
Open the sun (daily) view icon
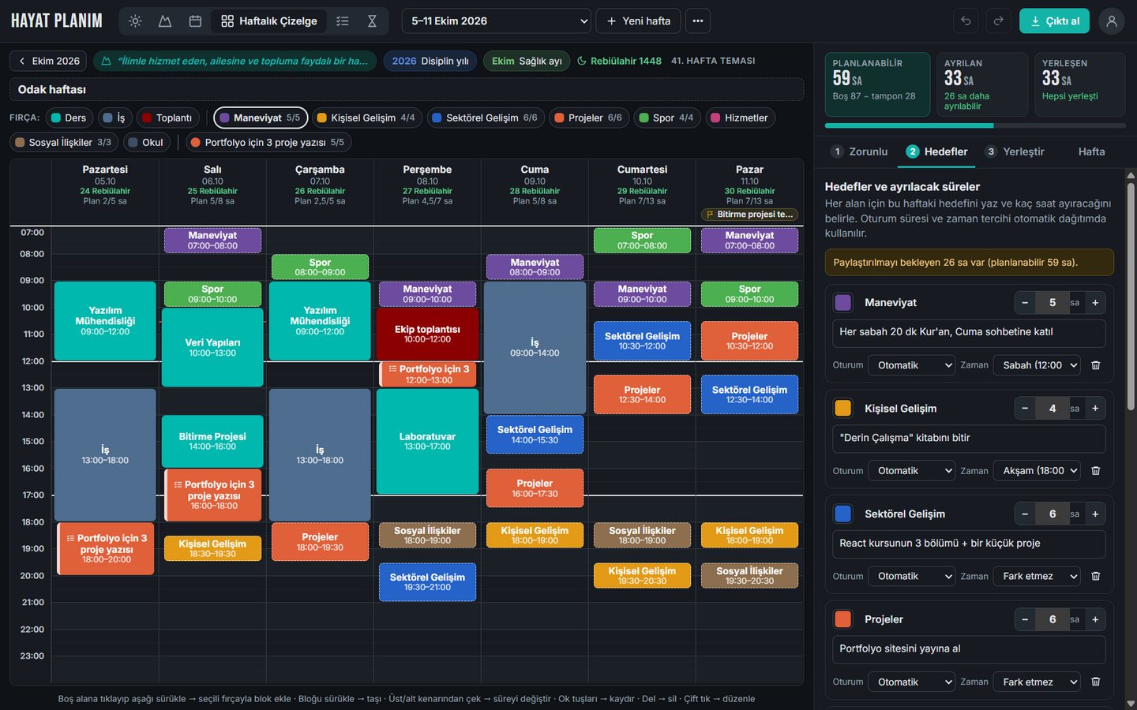135,21
